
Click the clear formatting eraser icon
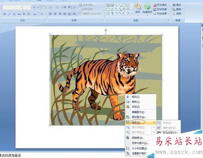[43, 7]
